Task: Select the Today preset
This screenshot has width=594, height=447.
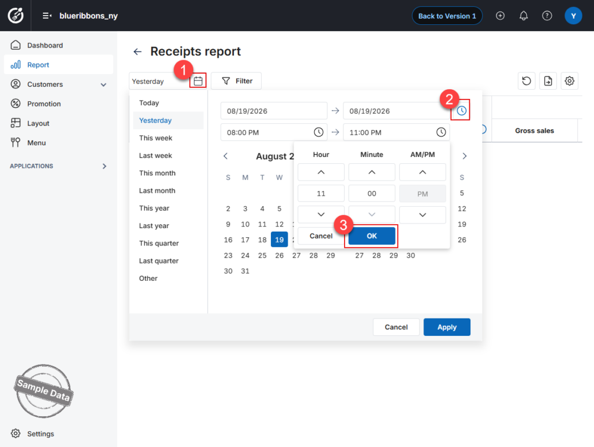Action: [168, 103]
